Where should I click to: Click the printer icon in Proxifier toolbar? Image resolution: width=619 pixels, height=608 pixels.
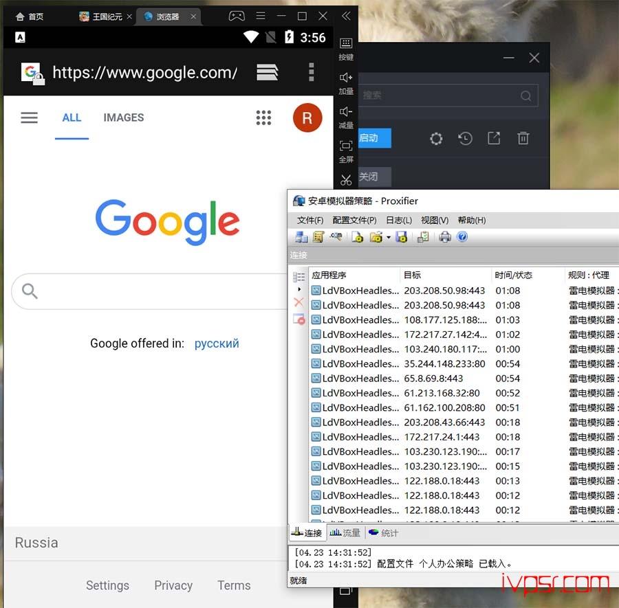tap(444, 237)
